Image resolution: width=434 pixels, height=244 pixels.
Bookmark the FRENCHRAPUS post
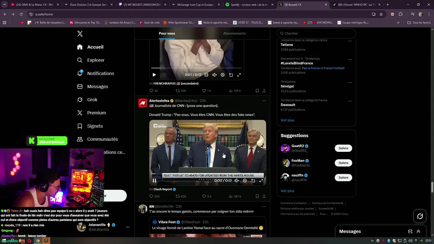tap(257, 90)
